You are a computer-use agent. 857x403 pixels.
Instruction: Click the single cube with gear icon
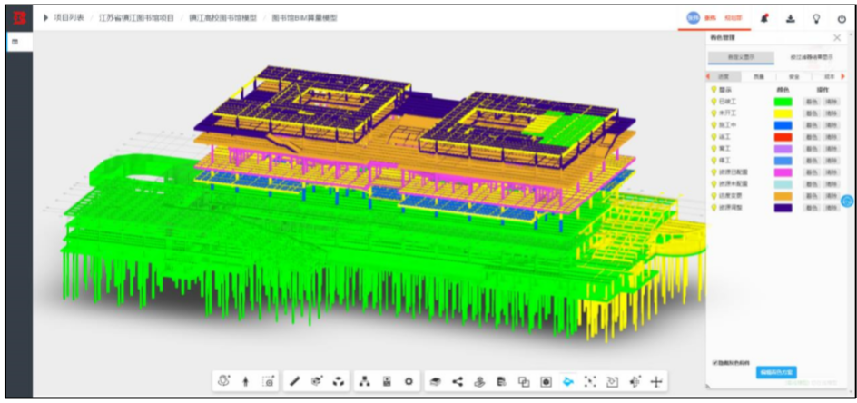point(317,382)
